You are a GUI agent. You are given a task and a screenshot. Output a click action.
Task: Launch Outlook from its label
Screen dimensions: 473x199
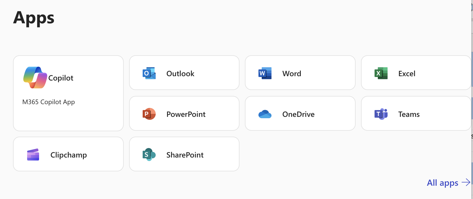click(180, 73)
